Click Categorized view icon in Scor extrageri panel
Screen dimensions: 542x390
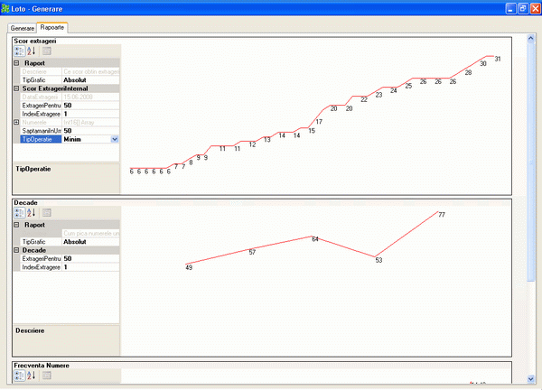pos(20,51)
